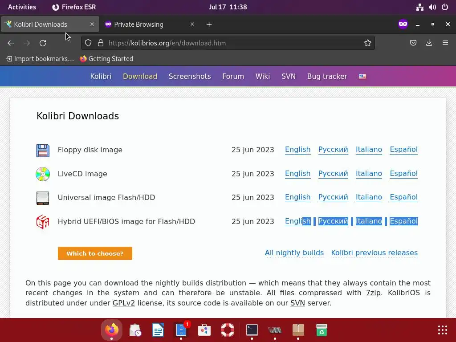Open the SVN server link in the paragraph

[x=297, y=303]
